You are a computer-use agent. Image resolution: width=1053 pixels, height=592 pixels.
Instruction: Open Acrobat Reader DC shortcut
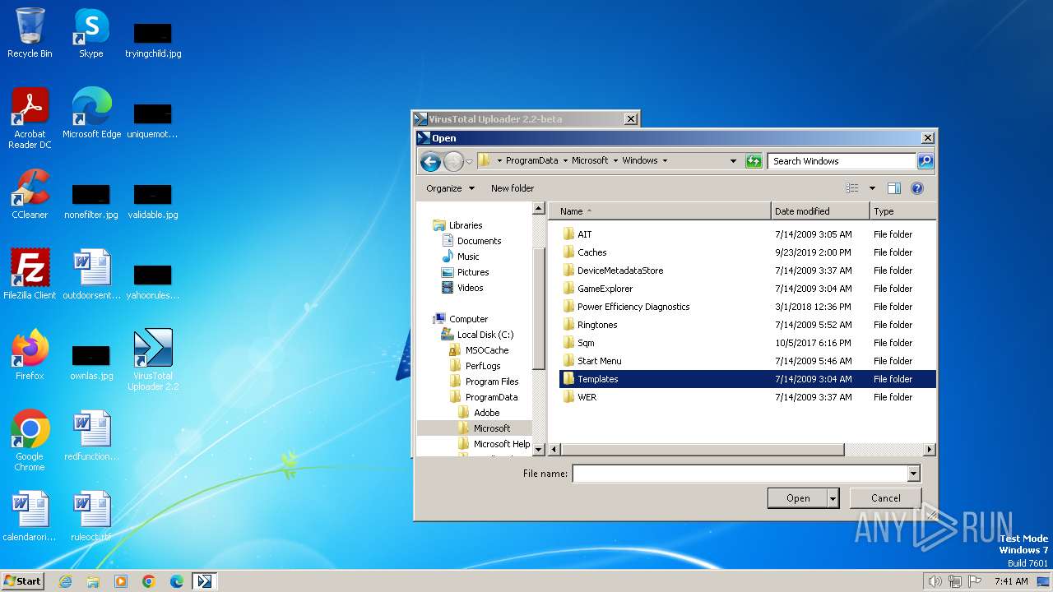click(30, 118)
